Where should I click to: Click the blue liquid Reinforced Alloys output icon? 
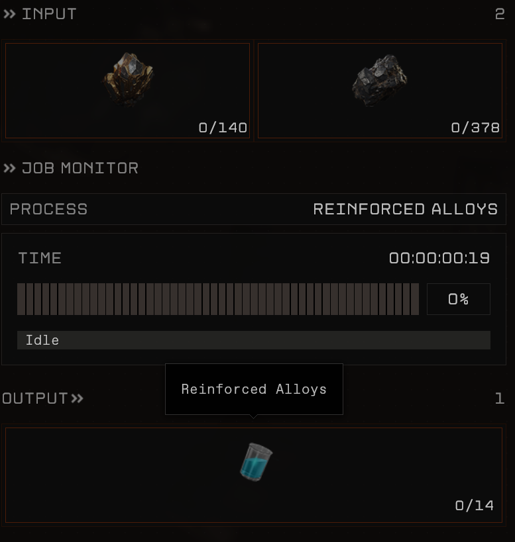(x=256, y=461)
